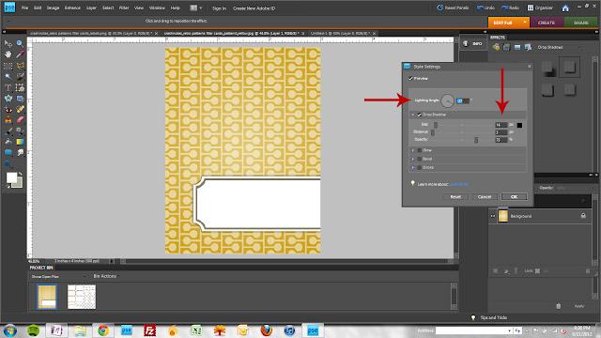
Task: Select the Eraser tool
Action: pos(20,120)
